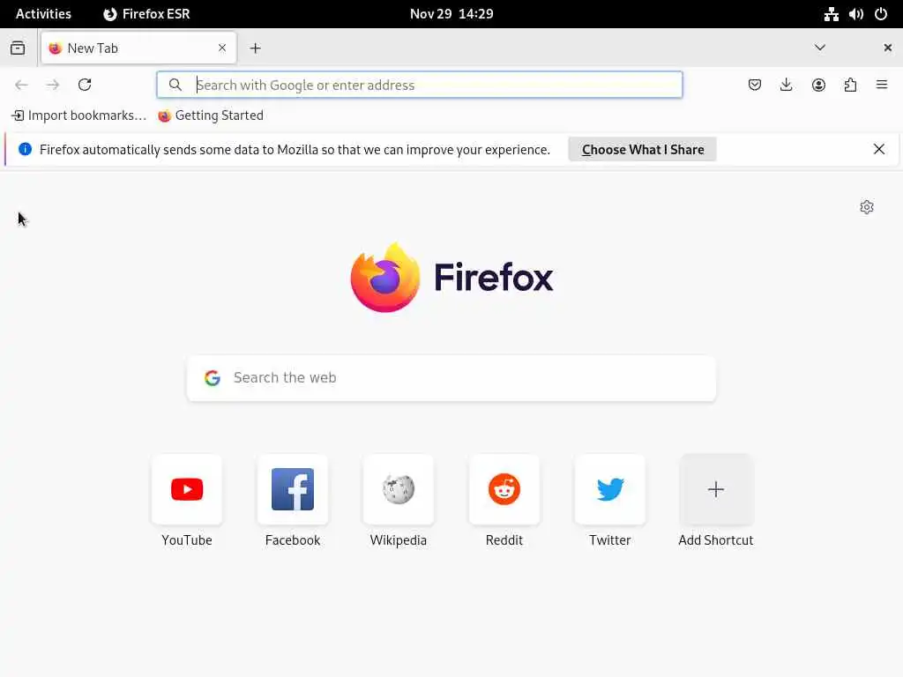
Task: Open the Firefox ESR app menu
Action: click(147, 14)
